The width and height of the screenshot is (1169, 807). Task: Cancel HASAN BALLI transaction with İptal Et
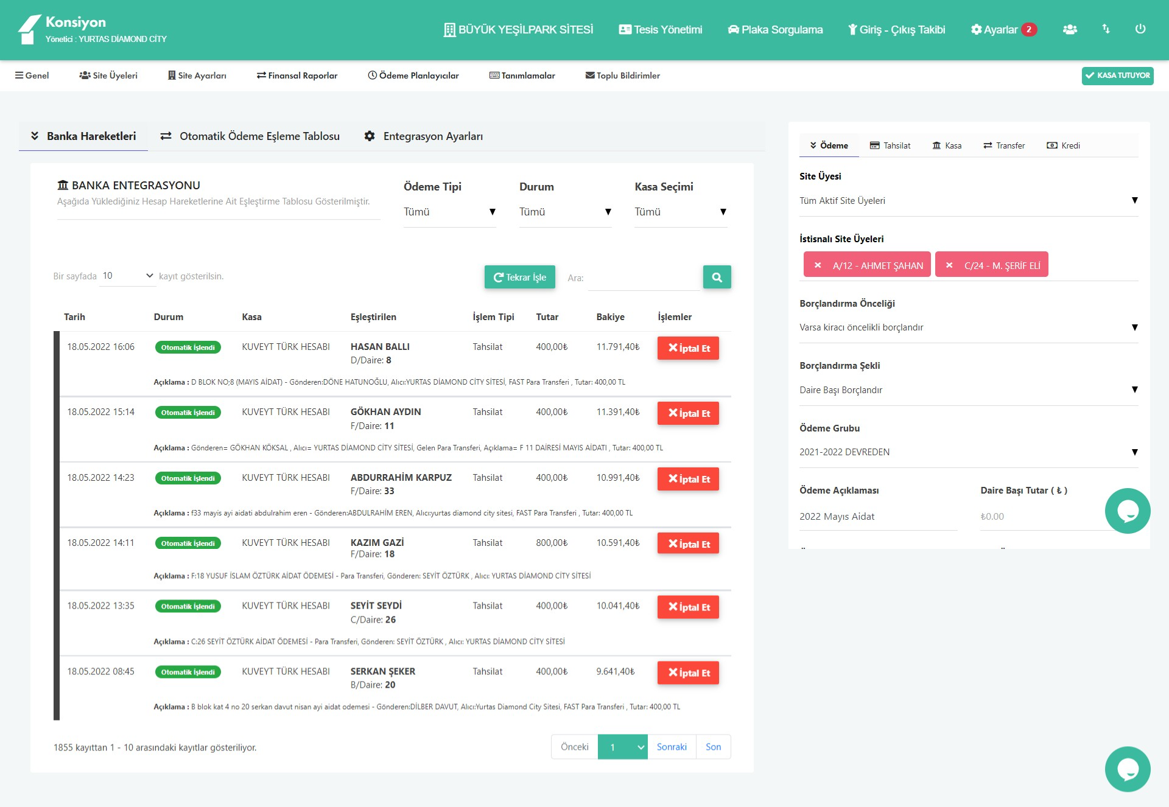click(x=688, y=348)
